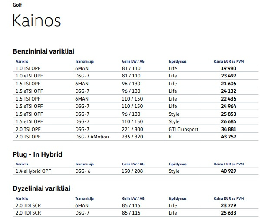
Task: Select the price 23 497
Action: click(x=228, y=76)
